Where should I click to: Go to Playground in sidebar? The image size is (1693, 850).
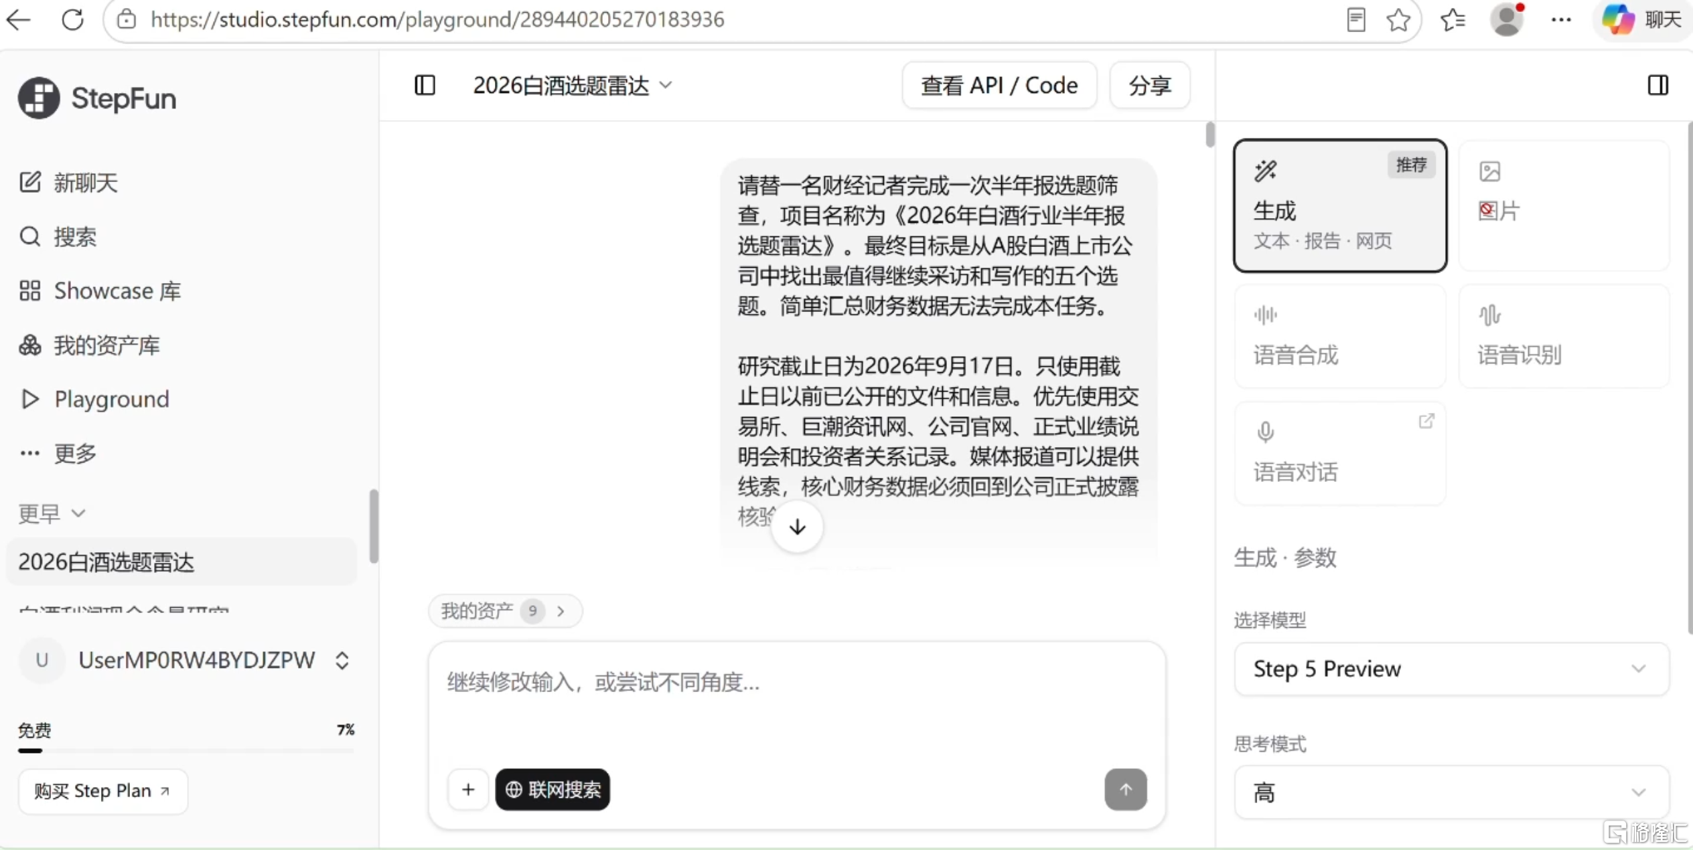(94, 399)
